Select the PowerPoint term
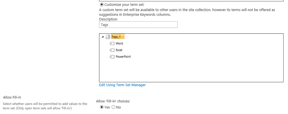This screenshot has width=288, height=114. pyautogui.click(x=123, y=56)
